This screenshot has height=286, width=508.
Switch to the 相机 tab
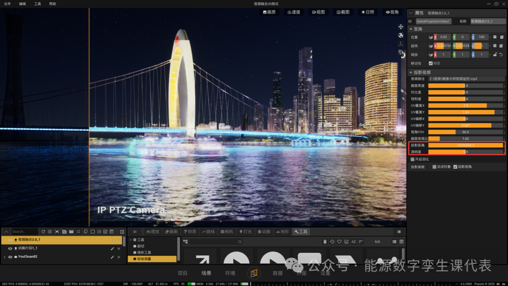[227, 231]
